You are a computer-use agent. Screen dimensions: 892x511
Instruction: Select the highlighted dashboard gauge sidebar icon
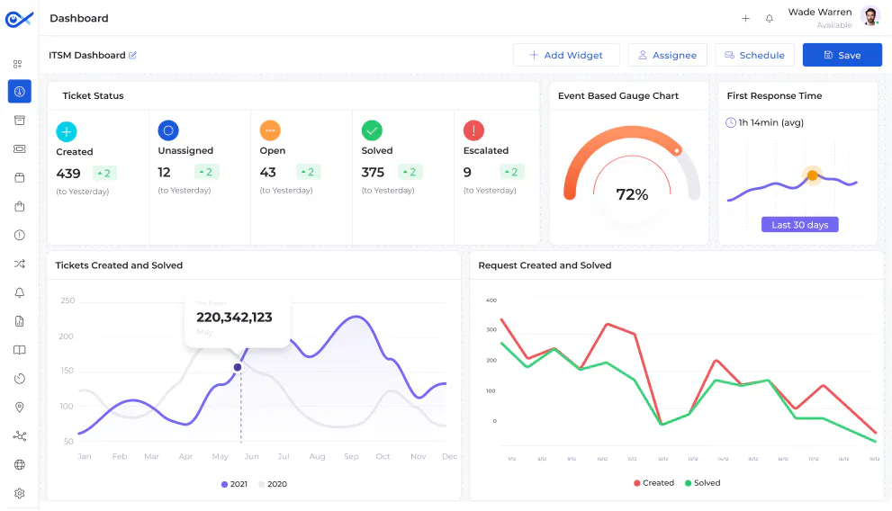click(x=19, y=92)
